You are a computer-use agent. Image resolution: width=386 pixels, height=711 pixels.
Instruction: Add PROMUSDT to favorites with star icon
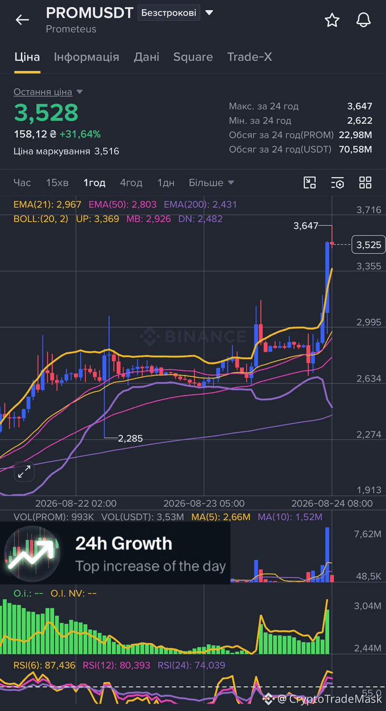(332, 20)
